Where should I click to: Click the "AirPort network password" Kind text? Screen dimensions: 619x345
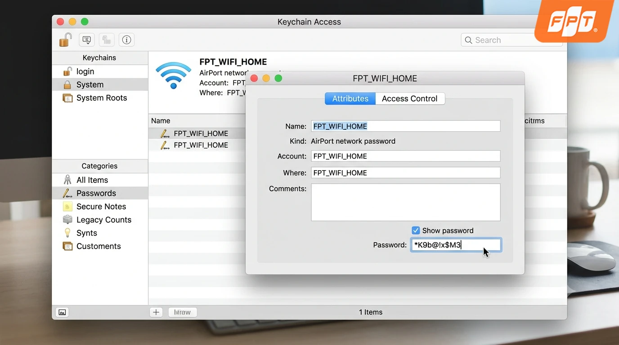[x=353, y=141]
